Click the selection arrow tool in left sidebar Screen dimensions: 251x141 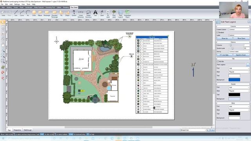(3, 22)
